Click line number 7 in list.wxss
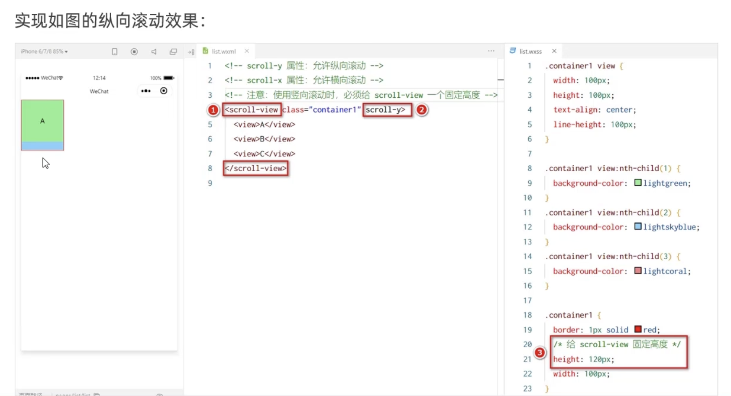This screenshot has height=396, width=731. click(530, 154)
